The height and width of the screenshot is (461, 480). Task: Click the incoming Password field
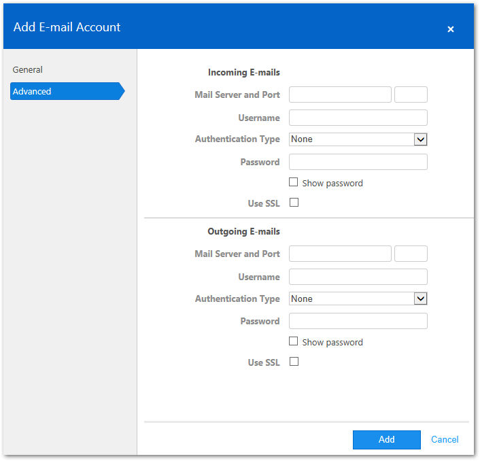[x=358, y=162]
